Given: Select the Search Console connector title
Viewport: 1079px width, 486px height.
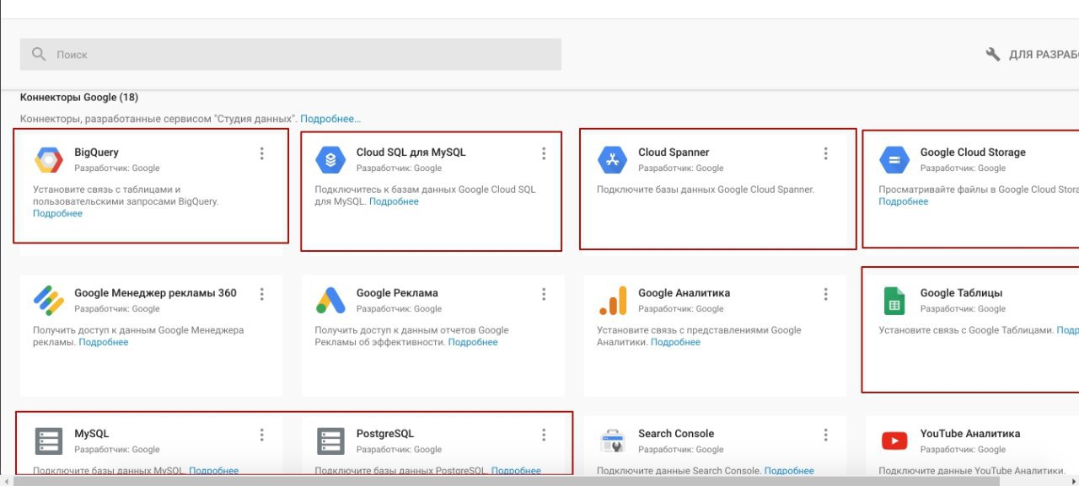Looking at the screenshot, I should point(676,434).
